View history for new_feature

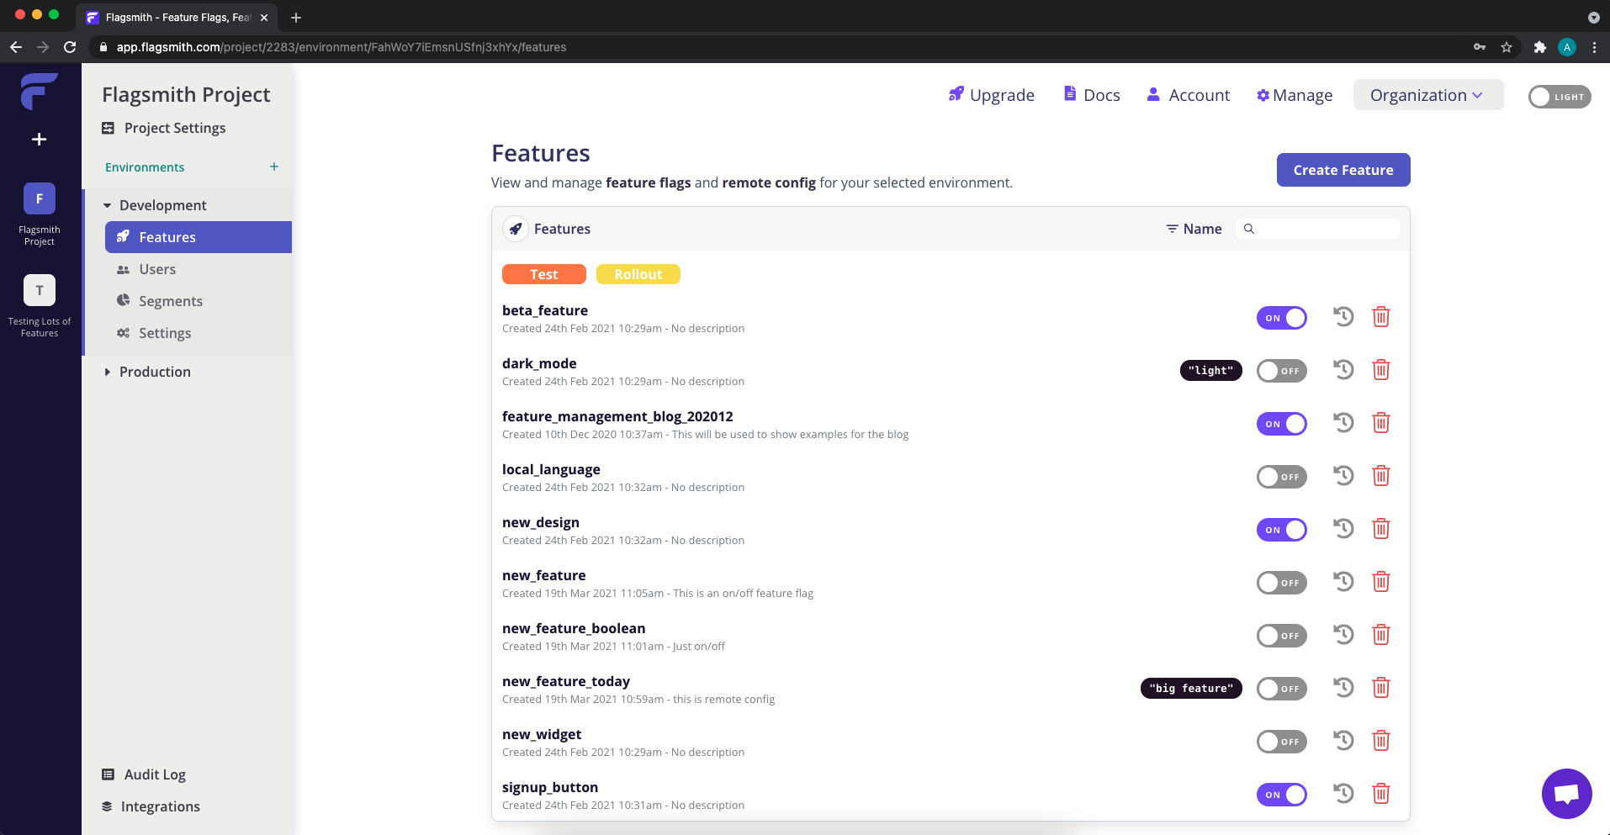1343,582
